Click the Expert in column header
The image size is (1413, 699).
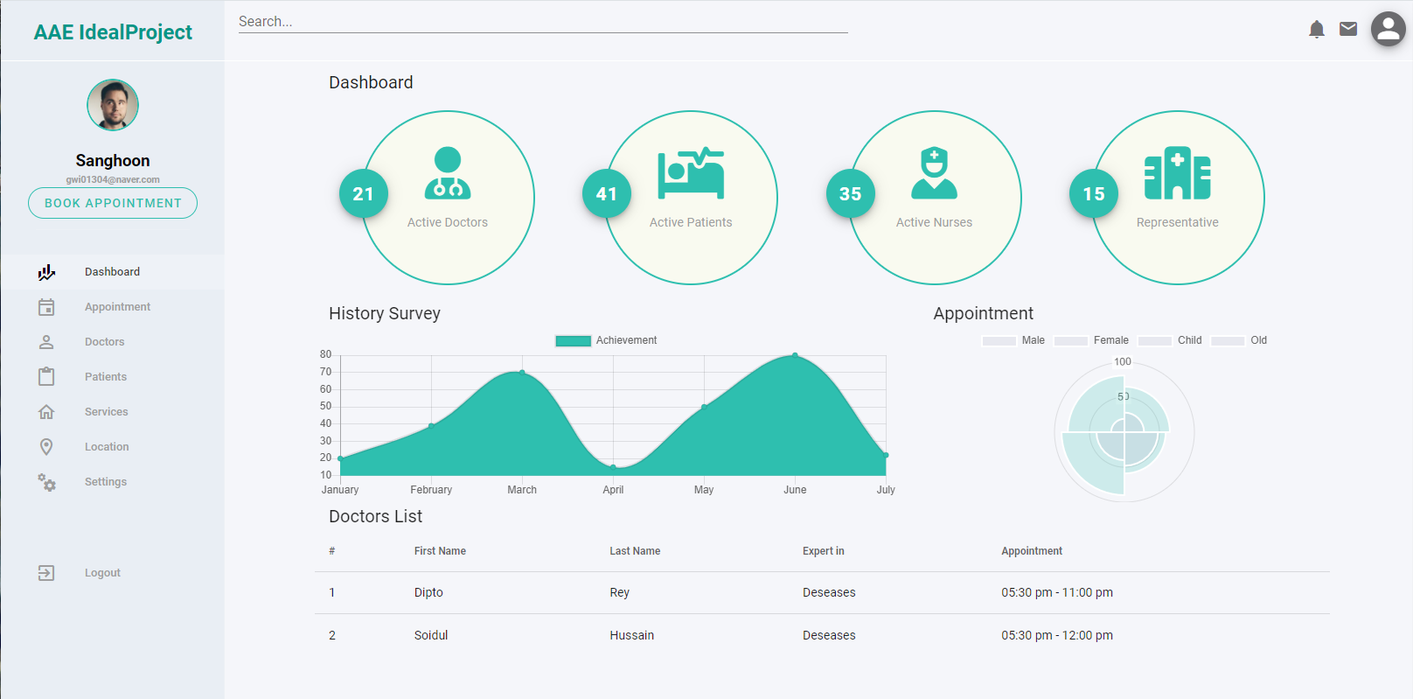tap(824, 551)
